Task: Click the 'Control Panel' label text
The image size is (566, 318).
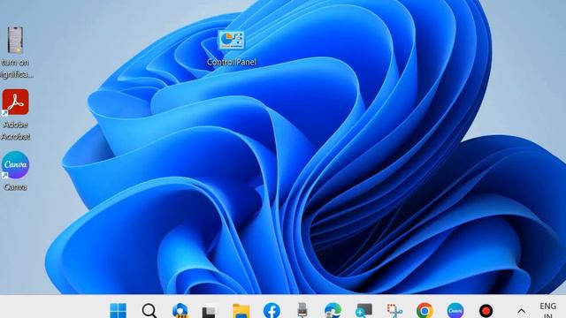Action: (232, 62)
